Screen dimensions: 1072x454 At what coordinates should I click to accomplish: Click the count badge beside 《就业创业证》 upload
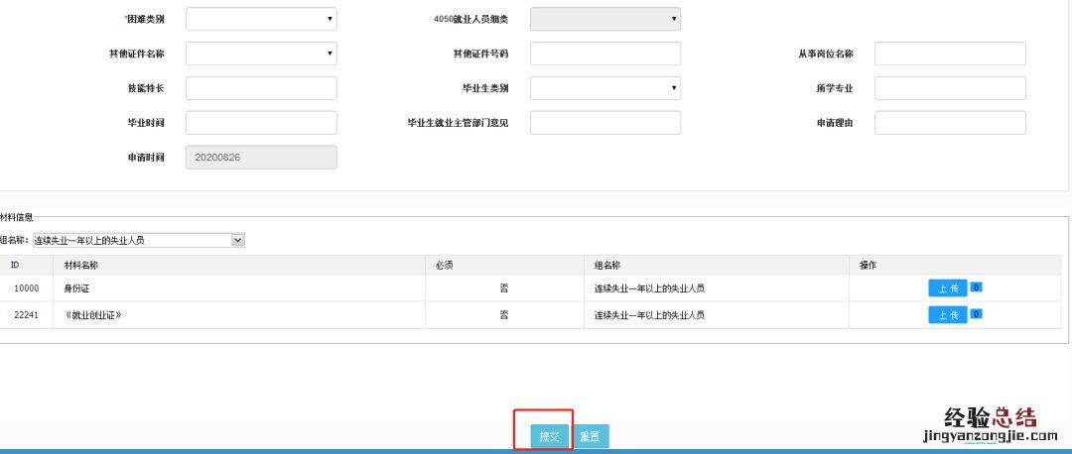977,314
